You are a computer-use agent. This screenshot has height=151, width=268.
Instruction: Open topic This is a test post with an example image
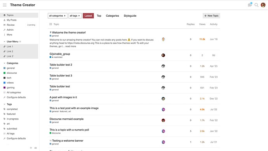(x=74, y=108)
